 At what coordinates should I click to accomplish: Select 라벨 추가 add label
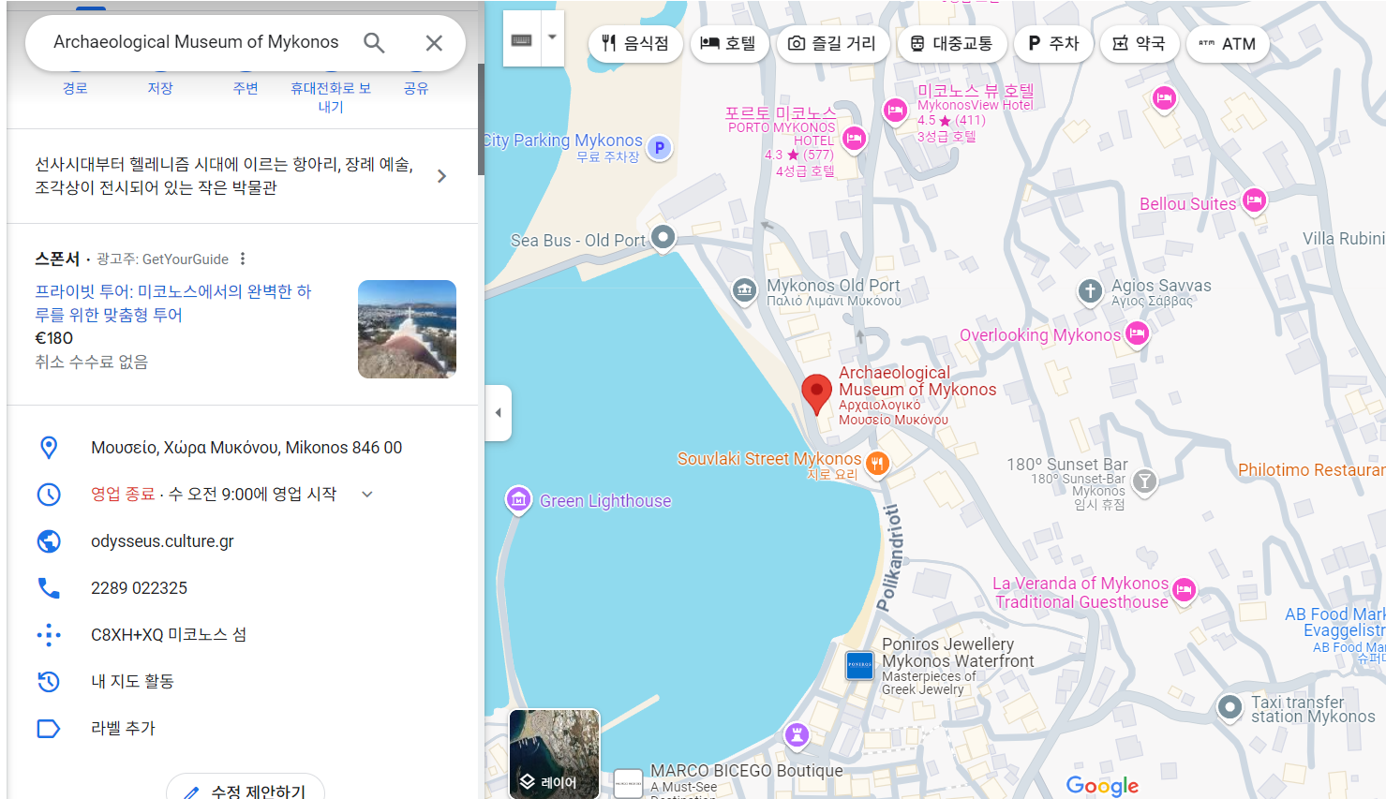[x=123, y=729]
